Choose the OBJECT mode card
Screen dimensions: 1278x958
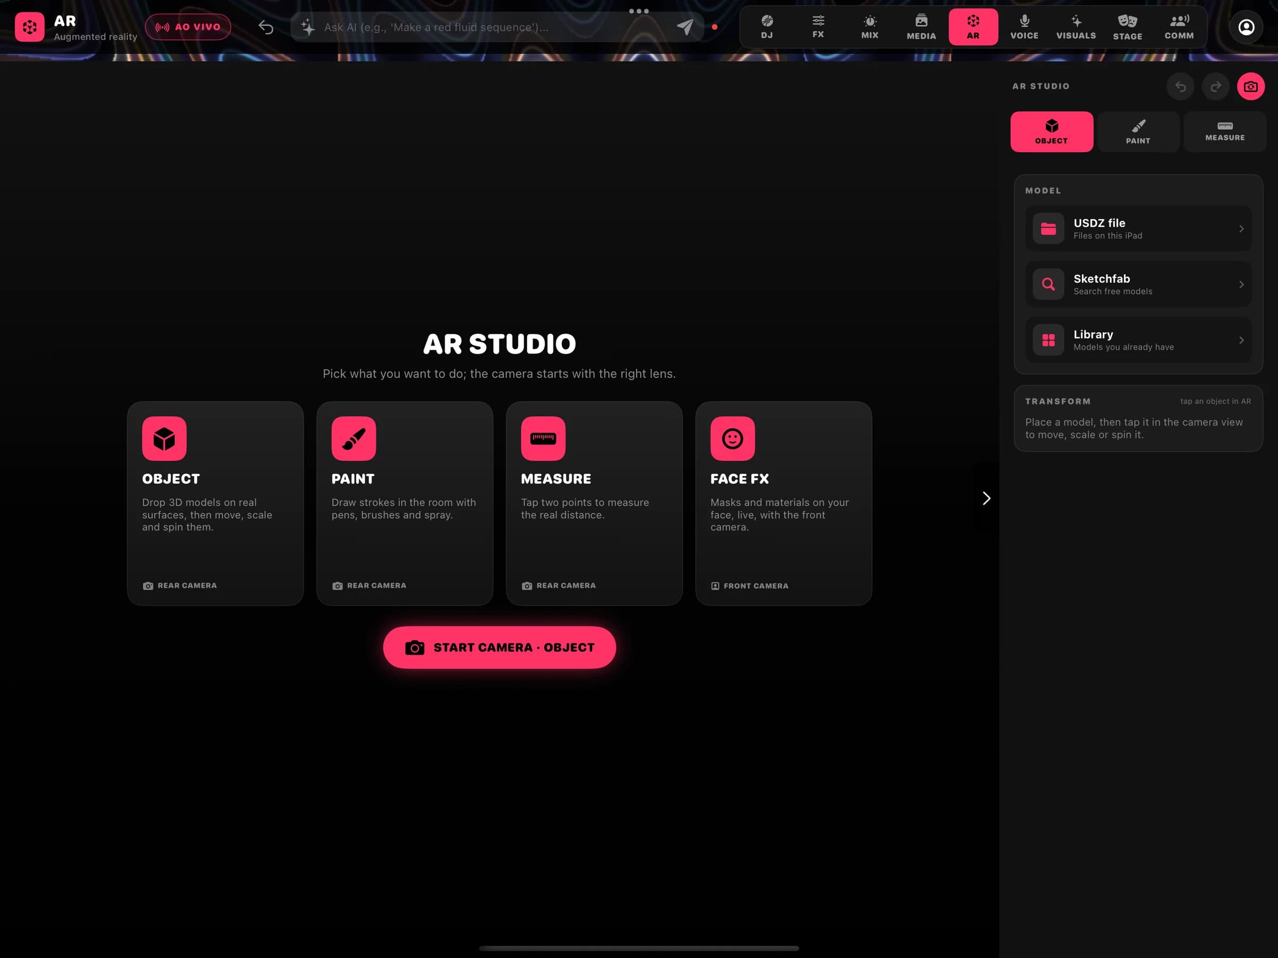[216, 503]
